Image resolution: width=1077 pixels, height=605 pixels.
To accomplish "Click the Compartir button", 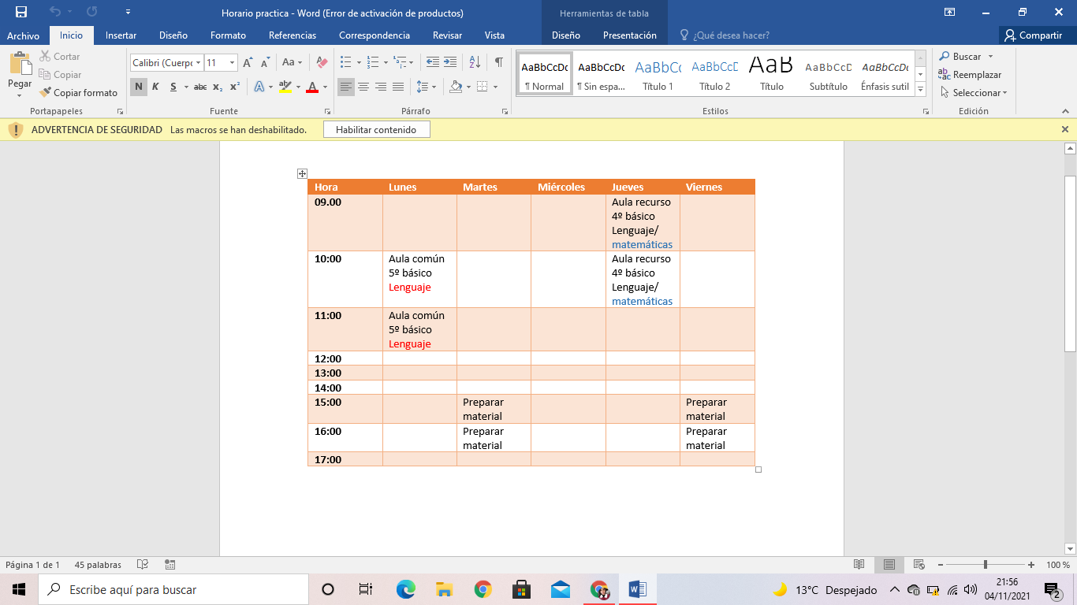I will (x=1033, y=35).
